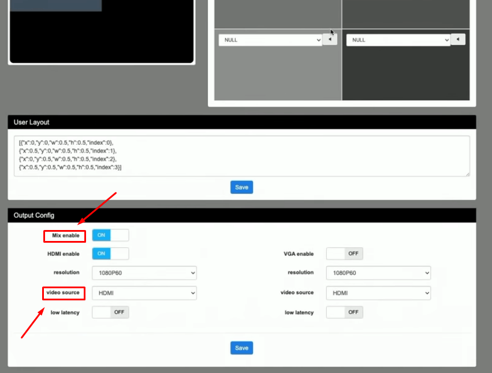Screen dimensions: 492x373
Task: Enable low latency for HDMI output
Action: pyautogui.click(x=110, y=312)
